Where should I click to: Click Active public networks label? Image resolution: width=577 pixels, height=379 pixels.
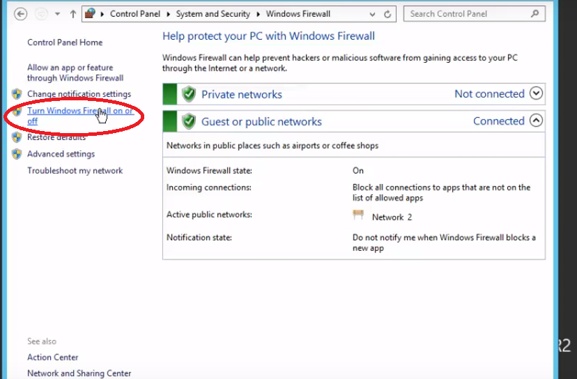tap(209, 215)
